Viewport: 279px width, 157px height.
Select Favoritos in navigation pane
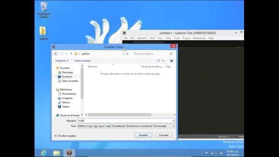(63, 68)
